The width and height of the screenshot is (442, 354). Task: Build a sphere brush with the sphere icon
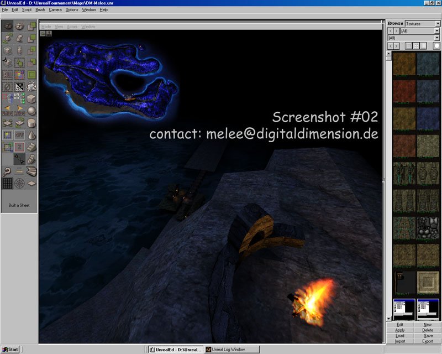pos(31,111)
